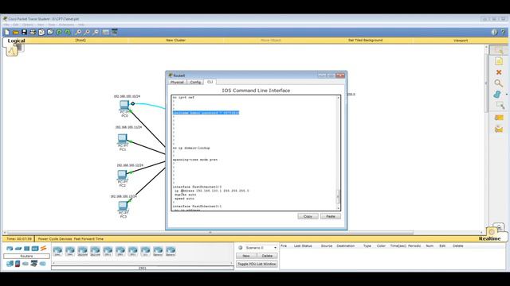Screen dimensions: 510x286
Task: Open the Edit menu
Action: pyautogui.click(x=15, y=25)
